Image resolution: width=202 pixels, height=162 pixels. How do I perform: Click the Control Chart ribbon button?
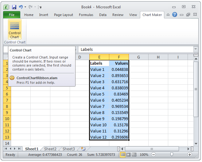point(14,30)
